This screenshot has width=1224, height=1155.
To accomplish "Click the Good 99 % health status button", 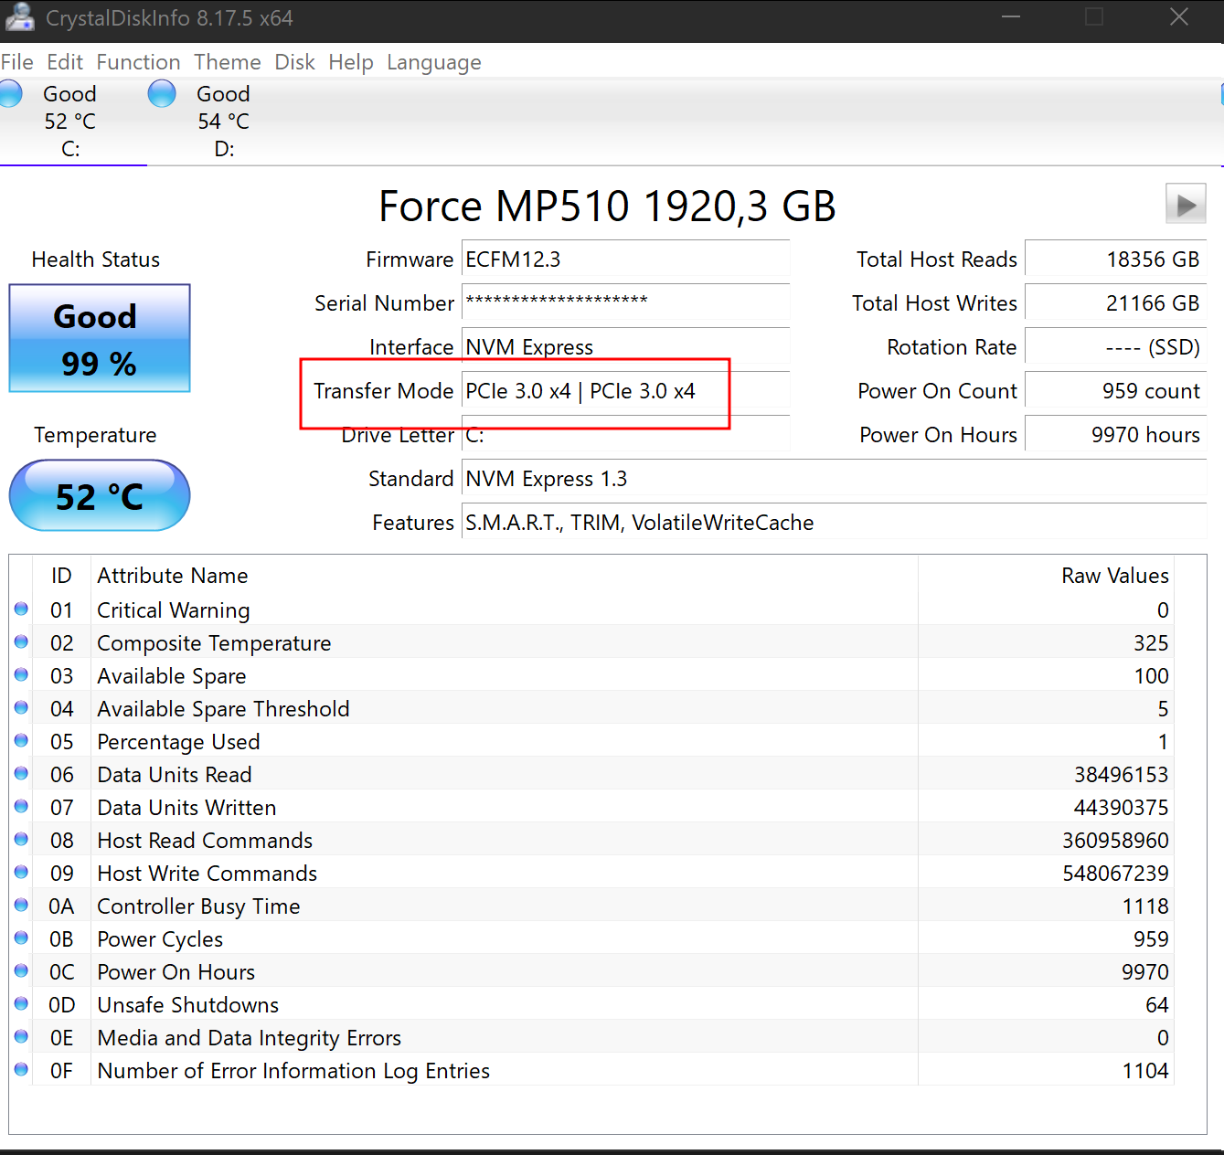I will coord(100,338).
